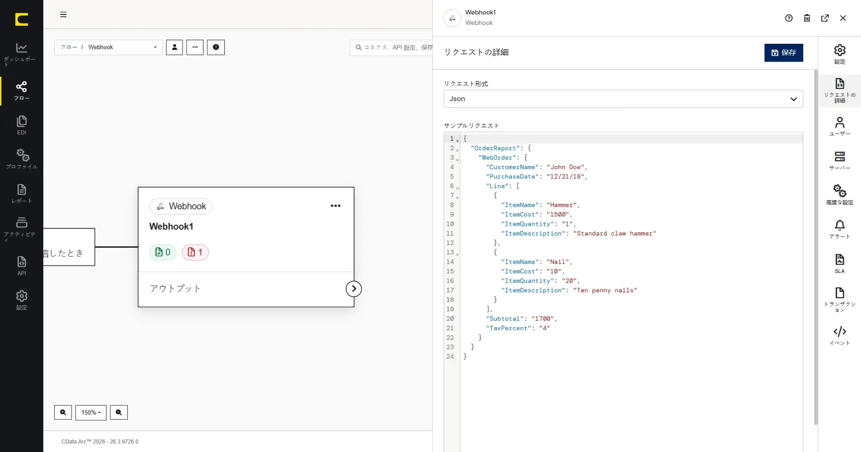Image resolution: width=861 pixels, height=452 pixels.
Task: Click the CustomerName line in sample request
Action: click(537, 167)
